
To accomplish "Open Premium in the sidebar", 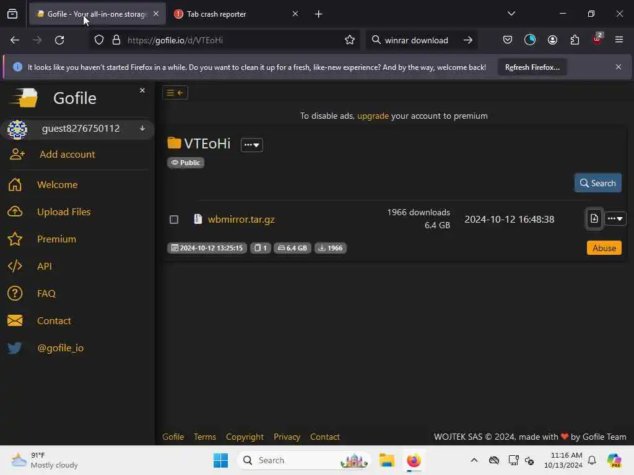I will (56, 239).
